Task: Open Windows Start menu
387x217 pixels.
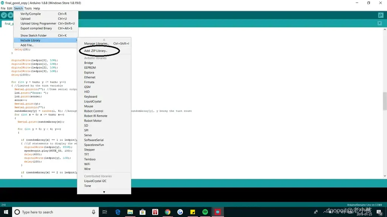Action: (x=6, y=212)
